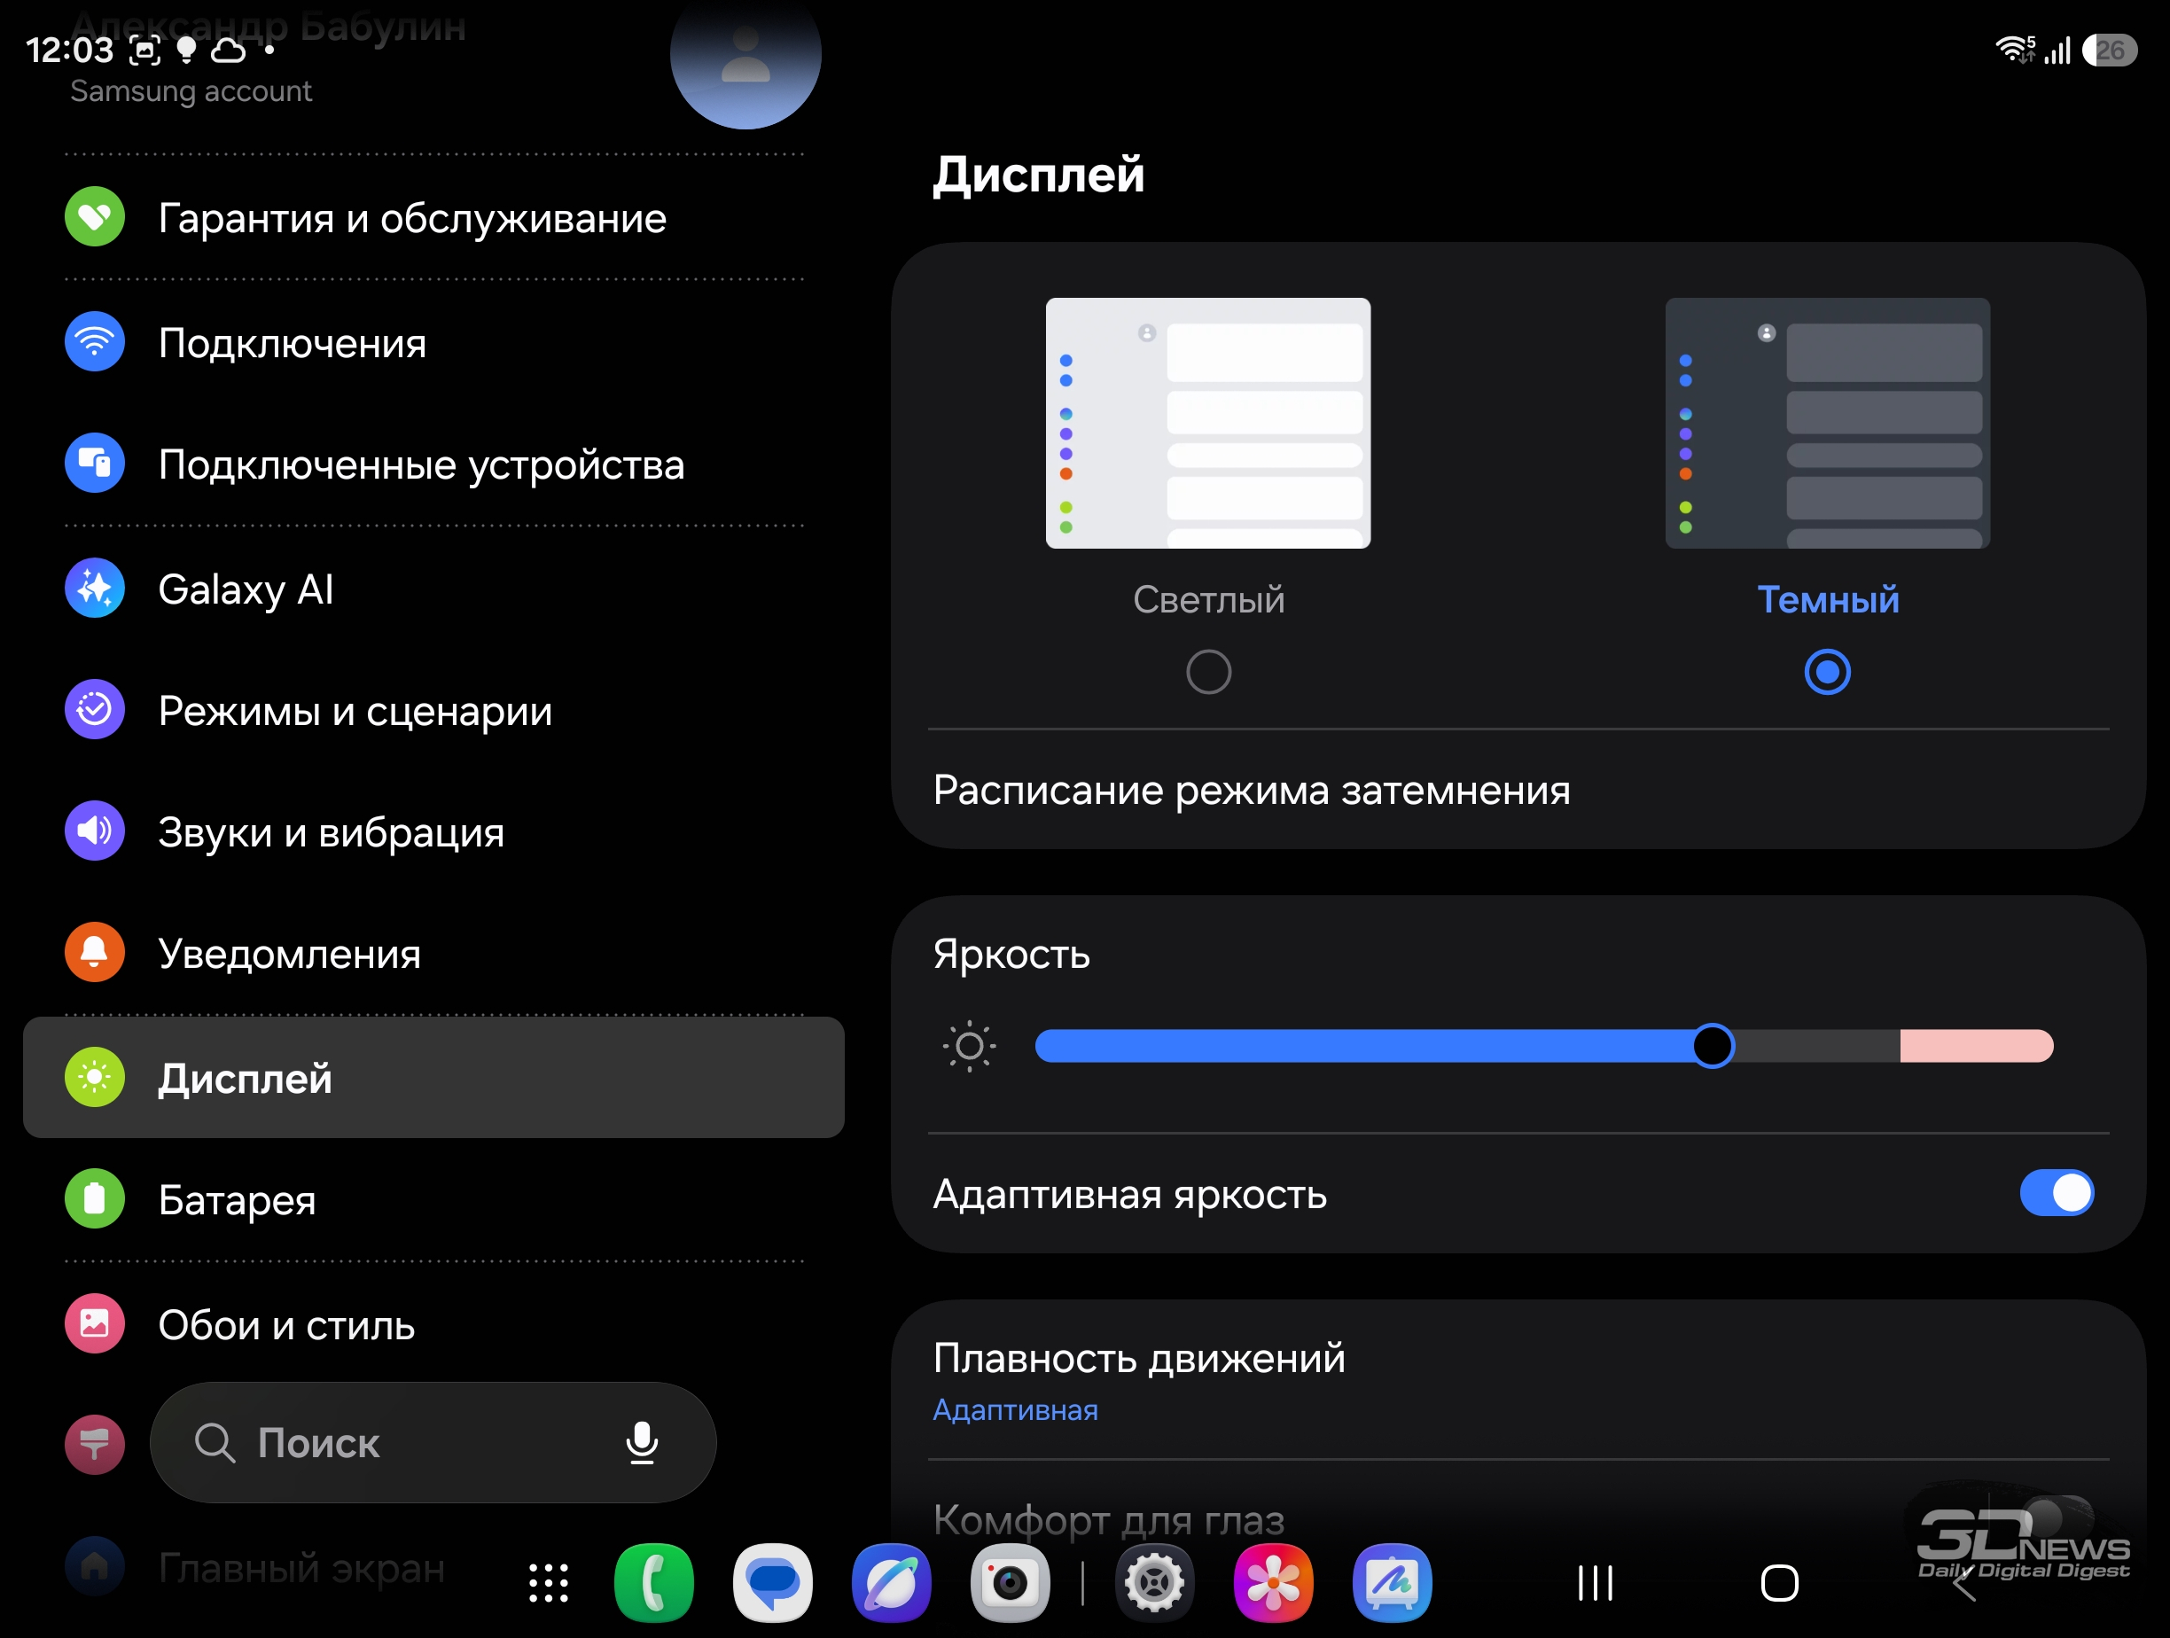Select the Светлый theme radio button
Image resolution: width=2170 pixels, height=1638 pixels.
point(1208,672)
